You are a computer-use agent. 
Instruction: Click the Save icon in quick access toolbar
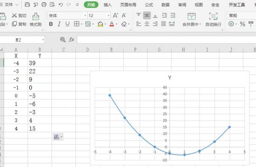tap(27, 5)
